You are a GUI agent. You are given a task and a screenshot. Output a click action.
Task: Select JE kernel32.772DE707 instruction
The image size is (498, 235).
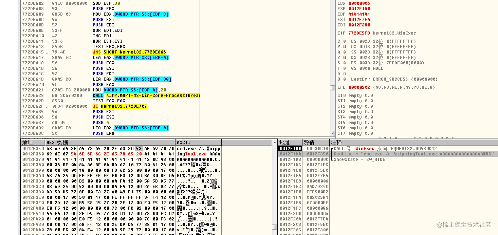120,106
